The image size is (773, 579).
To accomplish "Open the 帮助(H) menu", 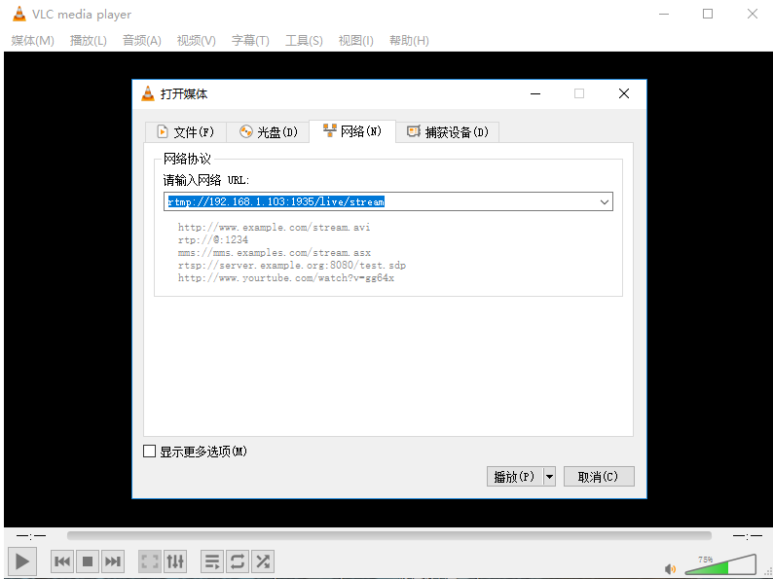I will coord(409,41).
